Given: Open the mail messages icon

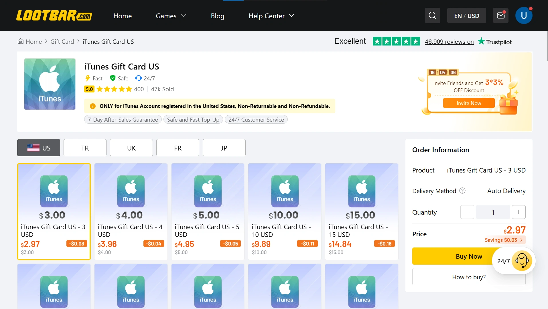Looking at the screenshot, I should click(x=500, y=15).
